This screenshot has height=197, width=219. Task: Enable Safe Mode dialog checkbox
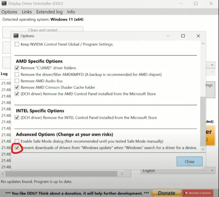pos(17,141)
